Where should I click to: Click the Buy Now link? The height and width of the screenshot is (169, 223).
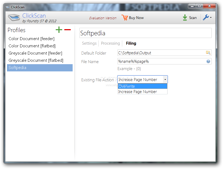[136, 18]
